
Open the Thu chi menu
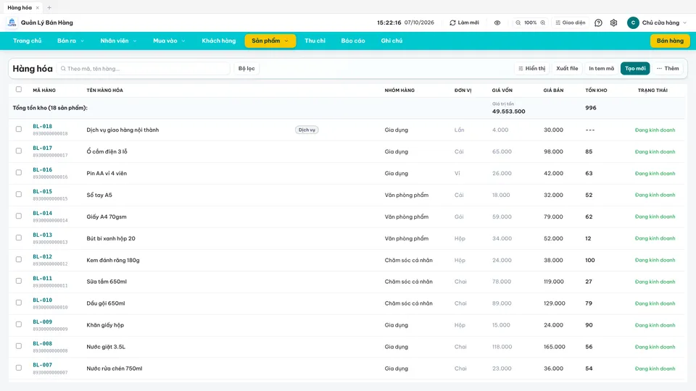click(315, 41)
